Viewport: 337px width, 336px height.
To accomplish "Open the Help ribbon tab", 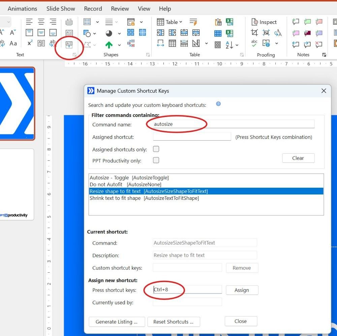I will tap(165, 9).
